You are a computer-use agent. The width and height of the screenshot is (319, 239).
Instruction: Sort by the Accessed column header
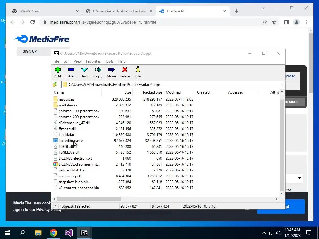pyautogui.click(x=242, y=92)
